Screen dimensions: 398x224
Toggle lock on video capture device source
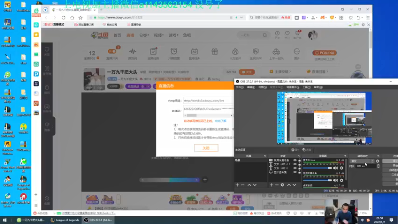pyautogui.click(x=299, y=160)
